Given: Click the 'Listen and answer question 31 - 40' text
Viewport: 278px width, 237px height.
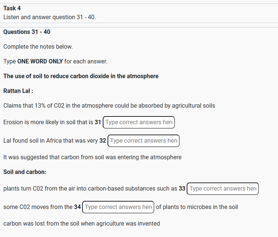Looking at the screenshot, I should 49,17.
